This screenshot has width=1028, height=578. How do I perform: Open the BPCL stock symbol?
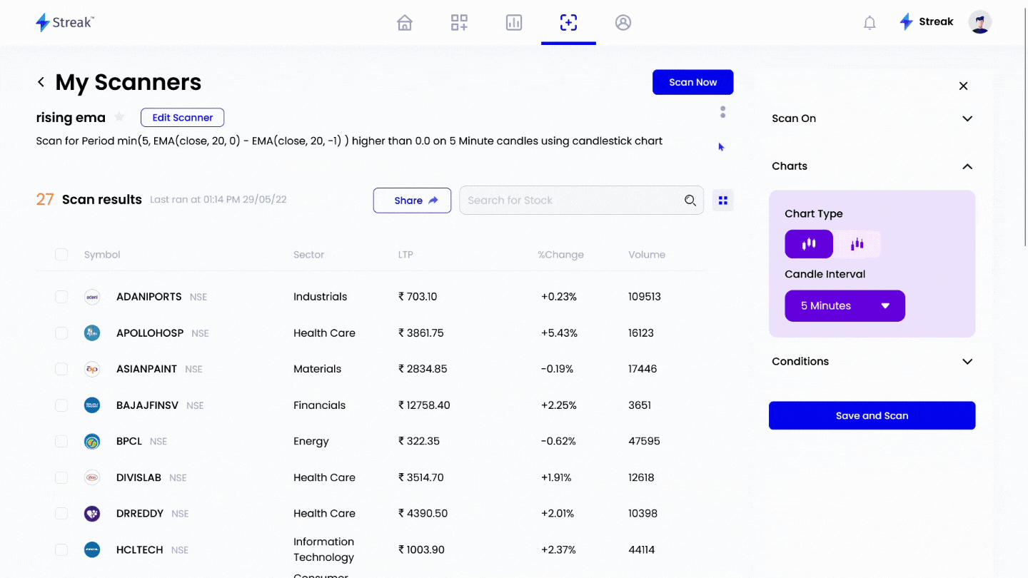click(129, 442)
